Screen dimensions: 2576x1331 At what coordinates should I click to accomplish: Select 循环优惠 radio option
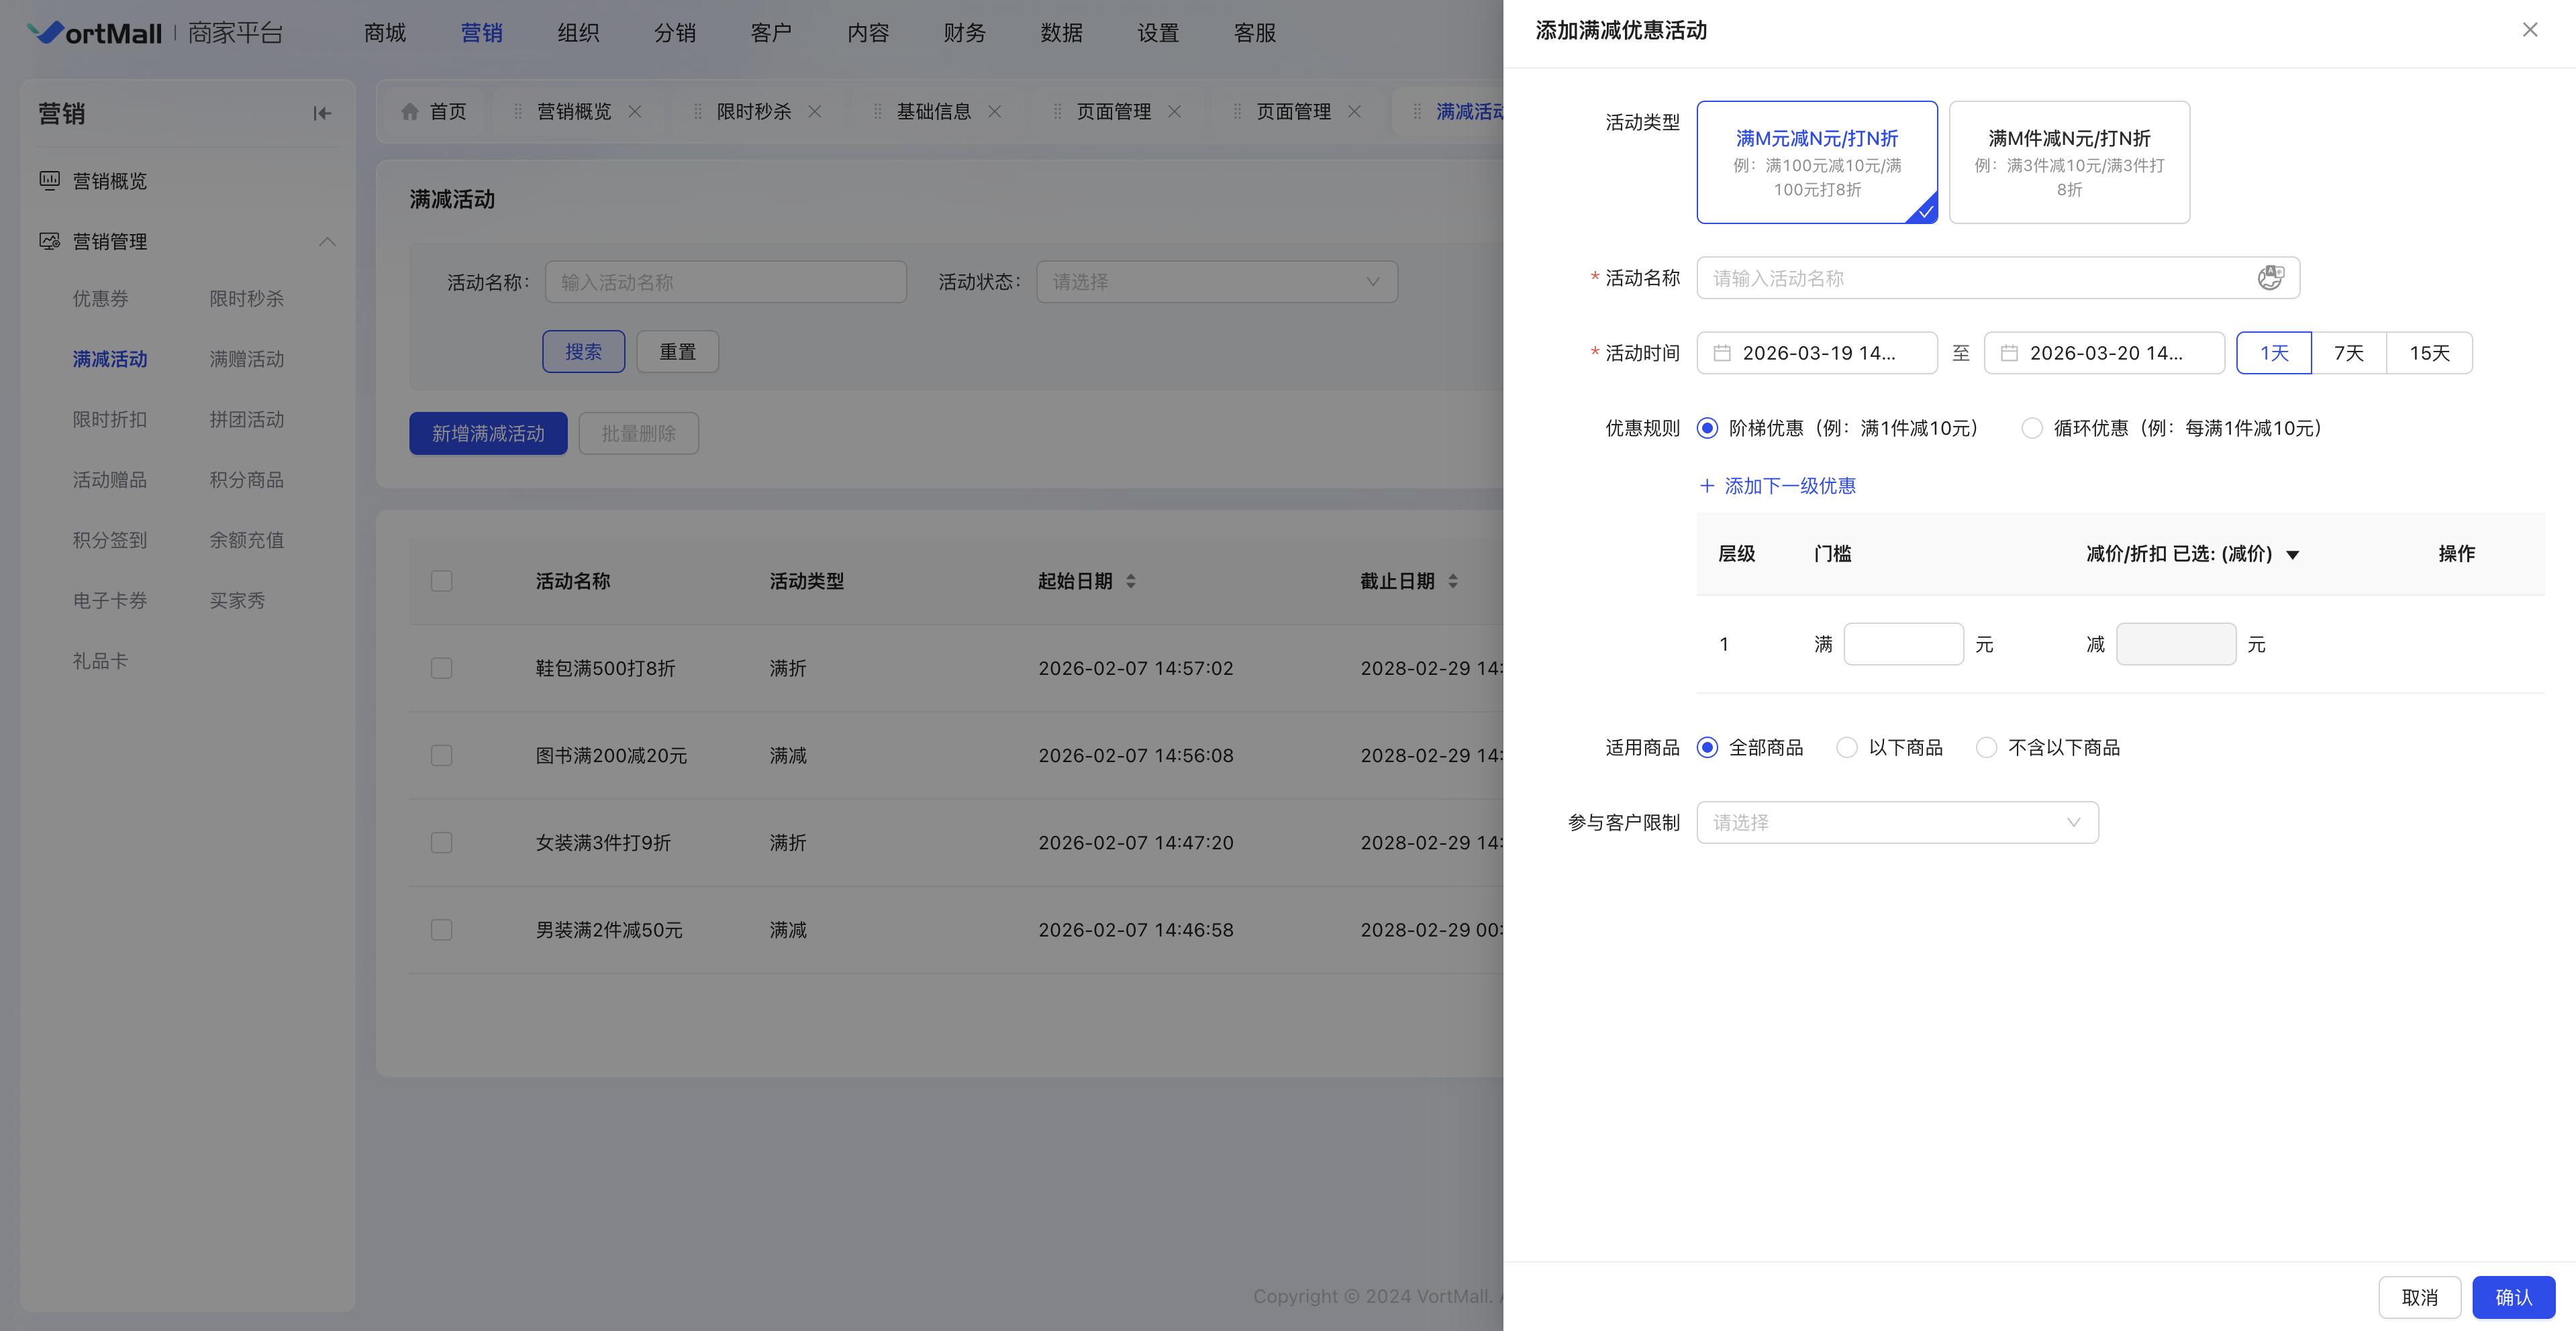pos(2032,429)
